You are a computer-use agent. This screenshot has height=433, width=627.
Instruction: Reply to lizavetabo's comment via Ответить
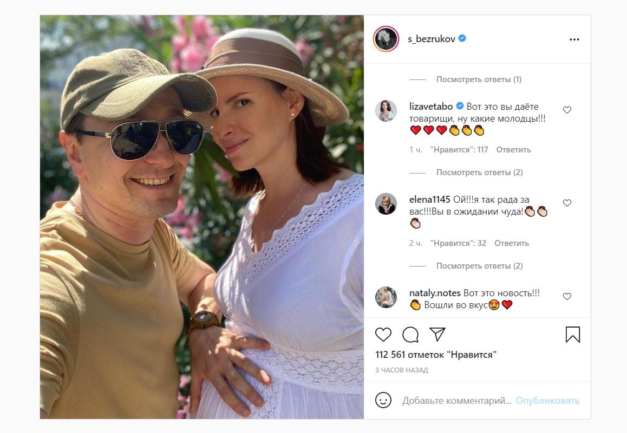tap(513, 150)
